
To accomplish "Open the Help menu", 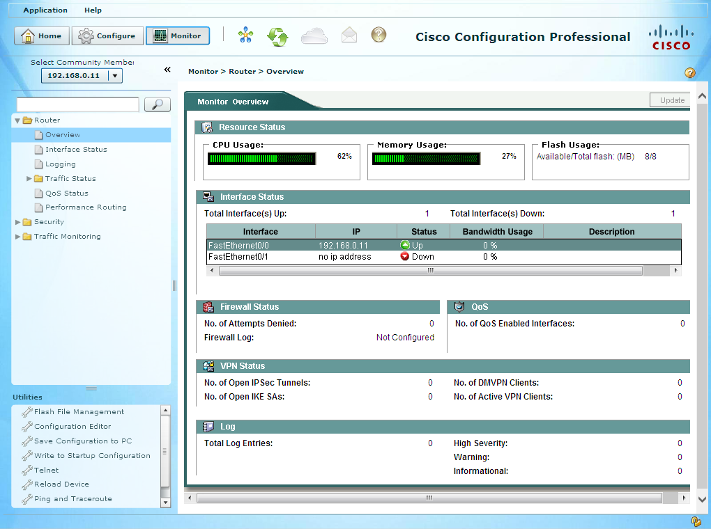I will (93, 10).
